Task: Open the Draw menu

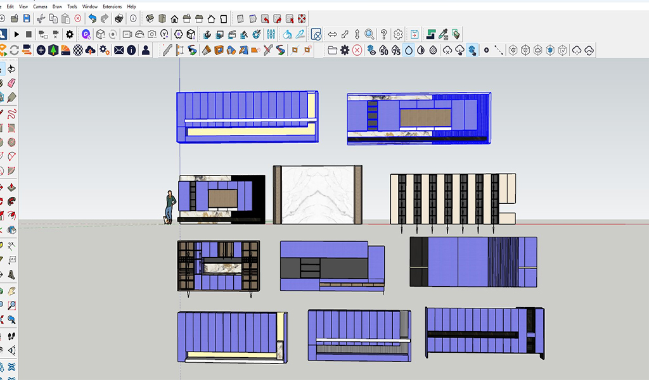Action: coord(57,6)
